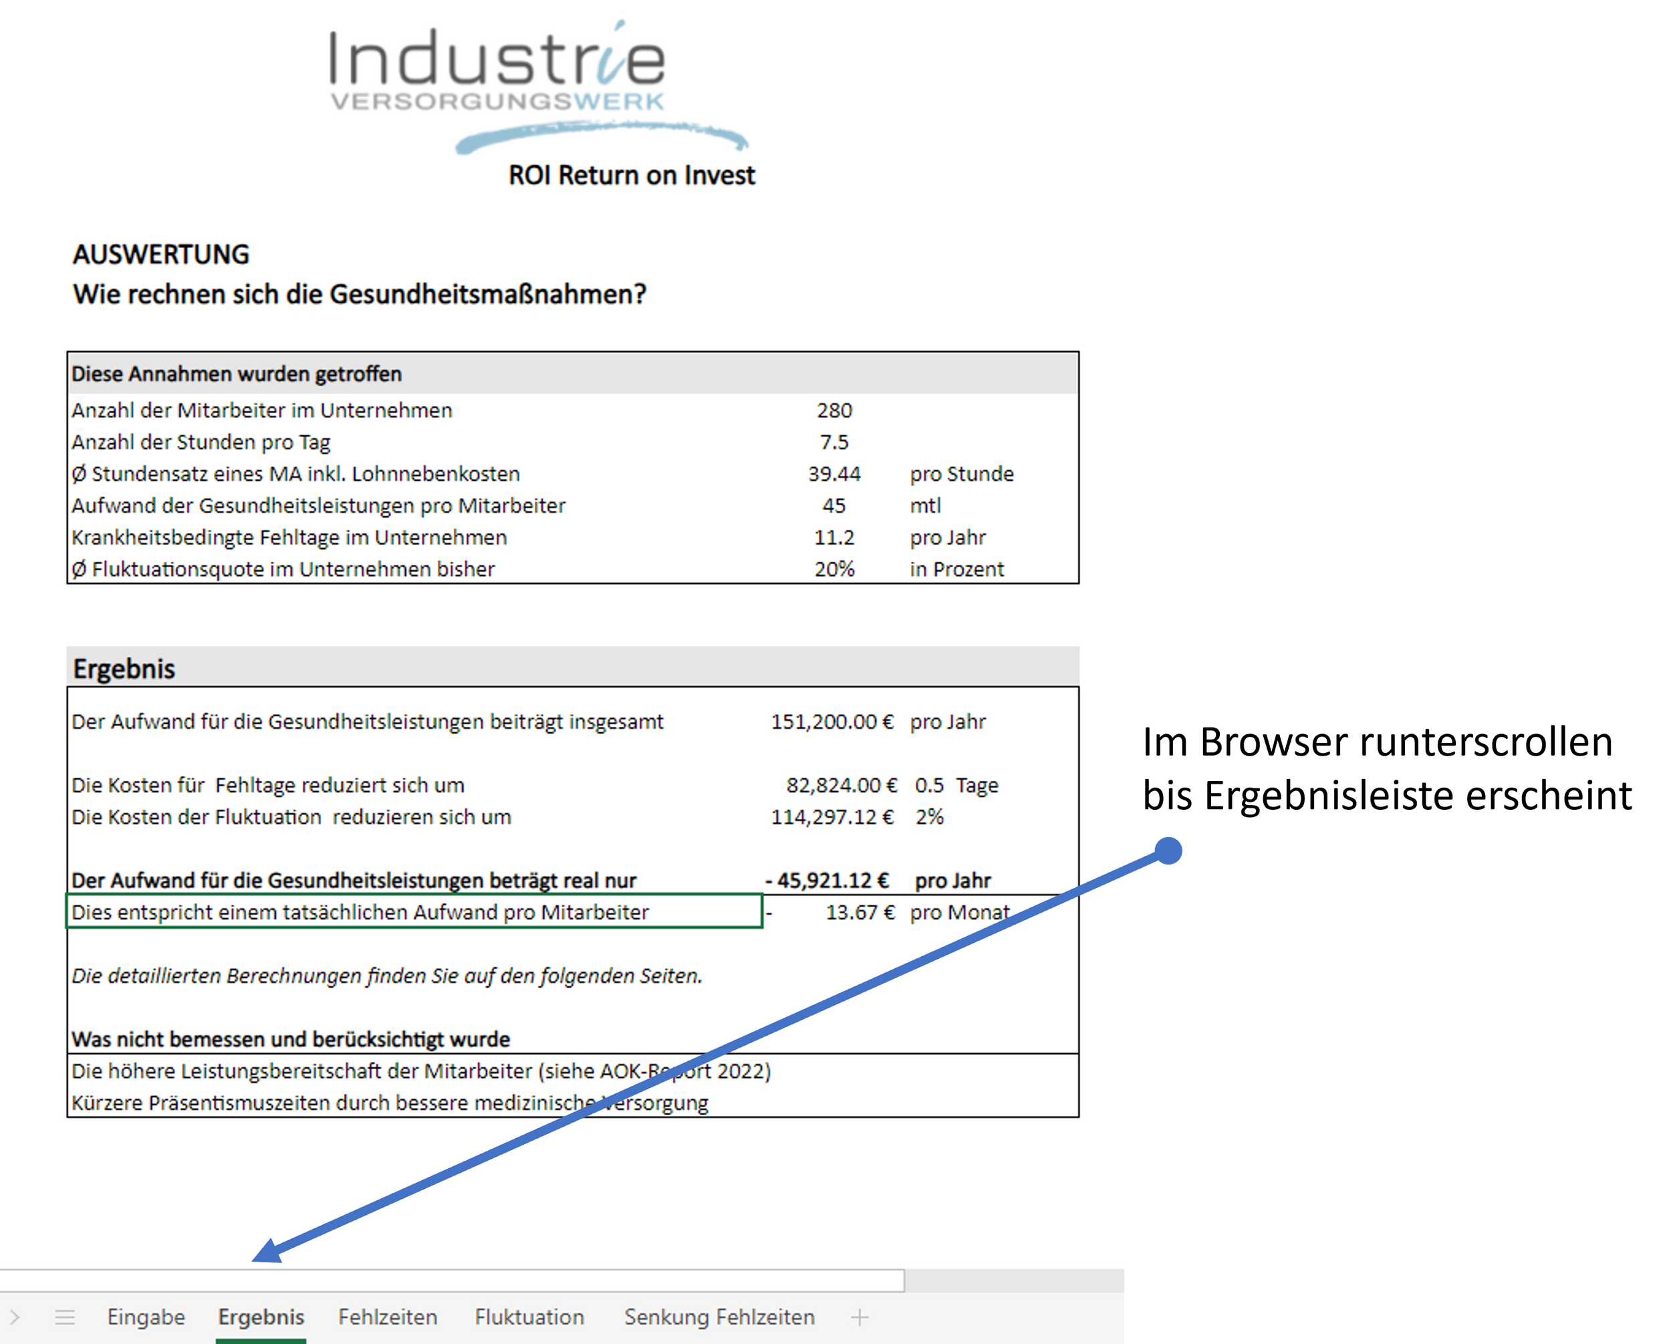Select the ROI Return on Invest title
Viewport: 1671px width, 1344px height.
point(631,175)
